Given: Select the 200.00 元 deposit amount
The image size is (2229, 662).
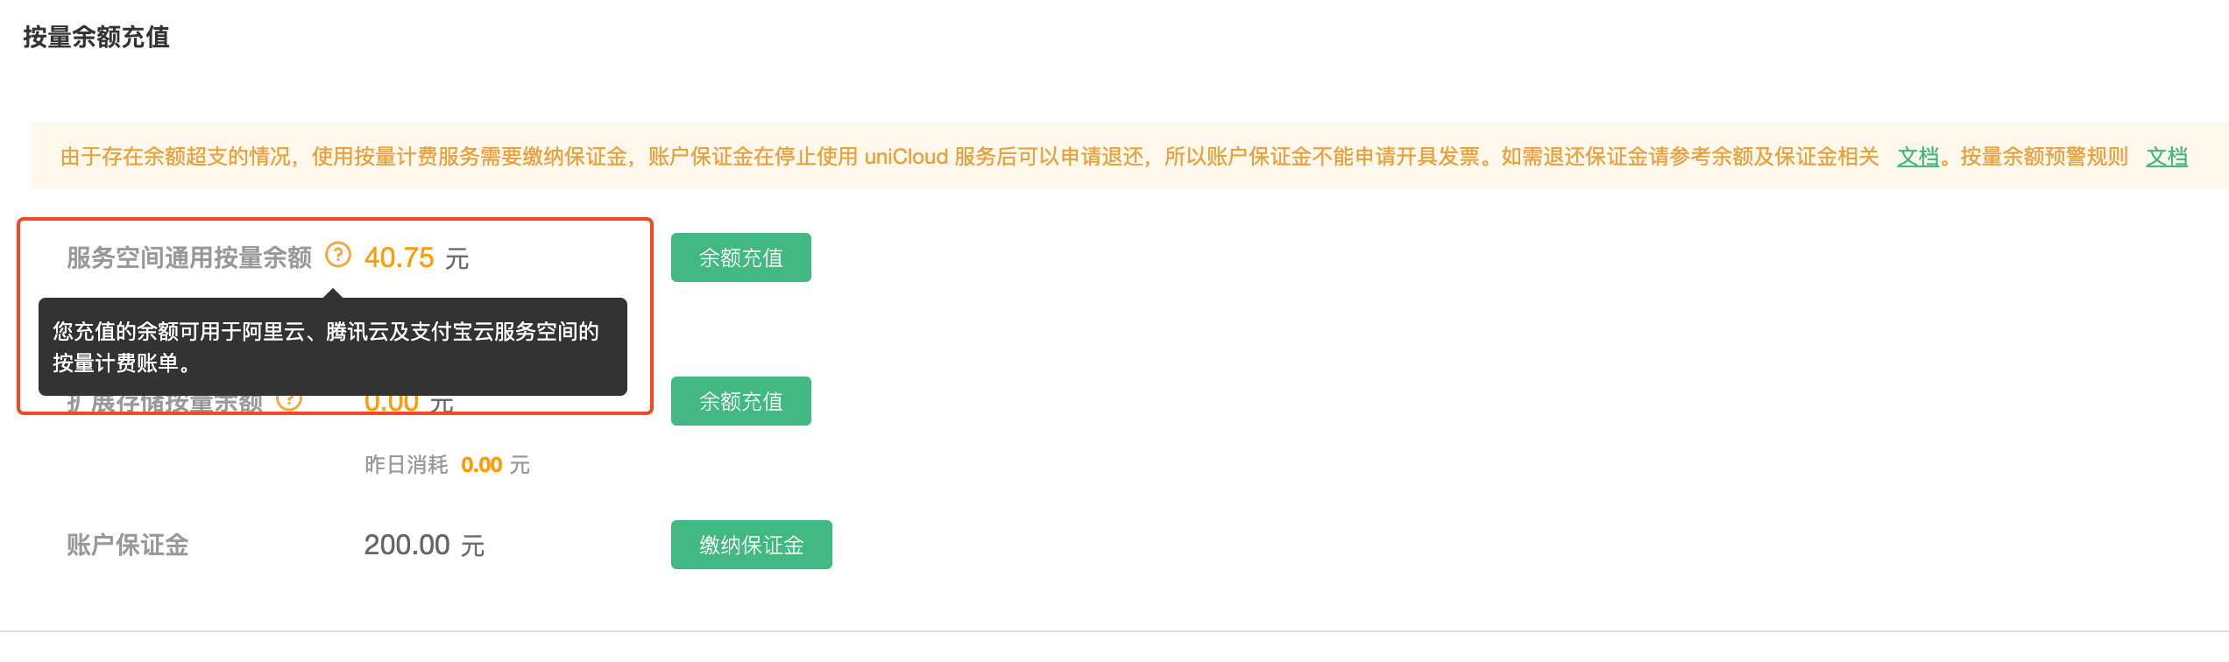Looking at the screenshot, I should tap(424, 545).
